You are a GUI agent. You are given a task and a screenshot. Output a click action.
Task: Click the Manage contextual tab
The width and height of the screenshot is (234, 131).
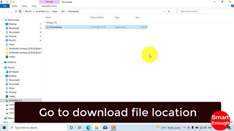pos(49,2)
